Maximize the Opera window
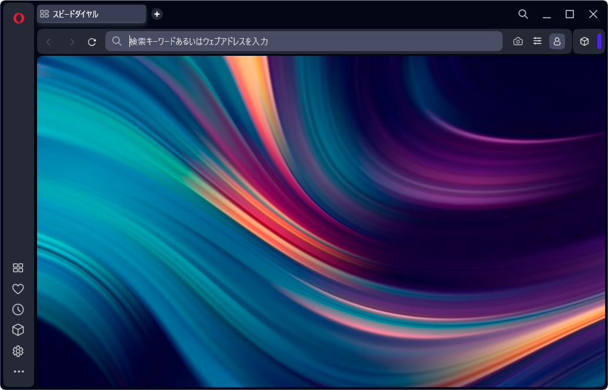 pyautogui.click(x=570, y=14)
